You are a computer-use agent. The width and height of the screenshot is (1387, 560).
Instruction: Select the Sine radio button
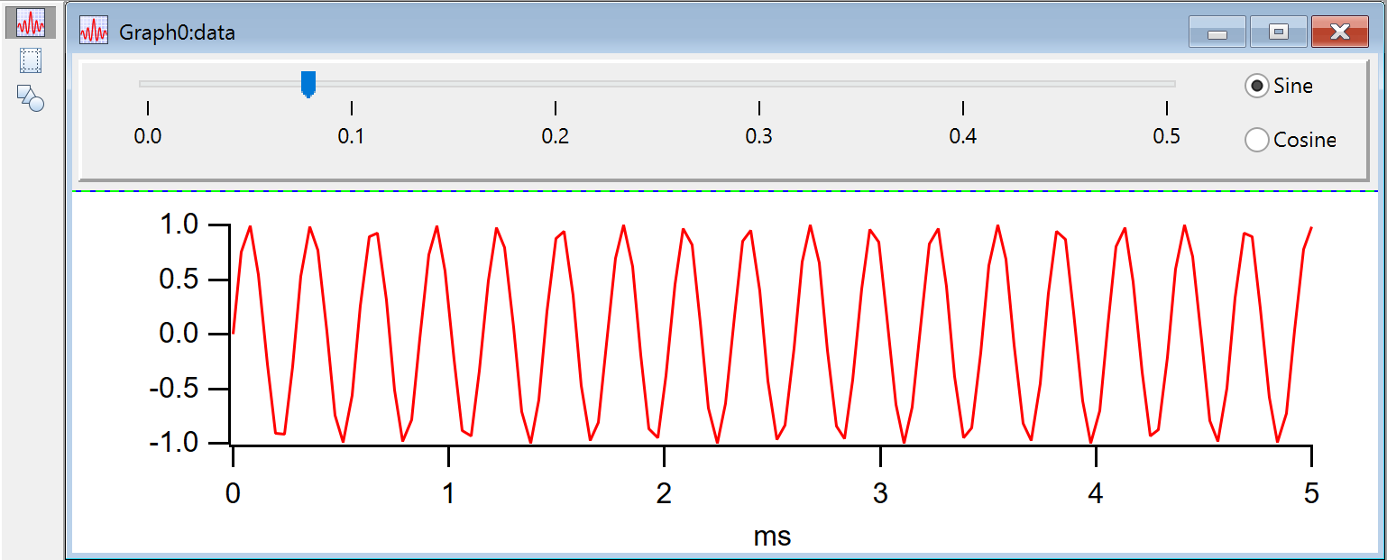(1256, 86)
